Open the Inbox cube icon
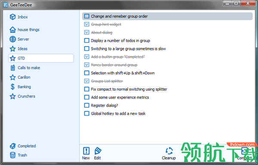This screenshot has height=165, width=258. [12, 17]
